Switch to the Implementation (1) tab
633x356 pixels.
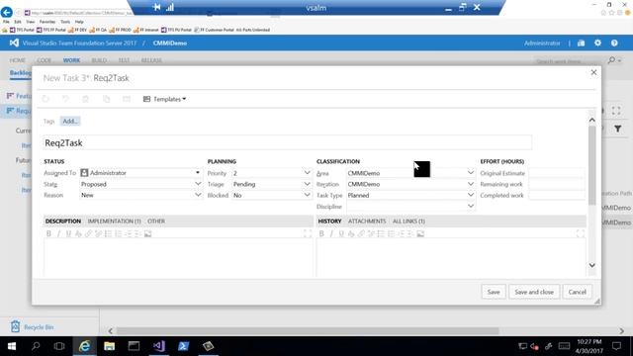[x=115, y=222]
